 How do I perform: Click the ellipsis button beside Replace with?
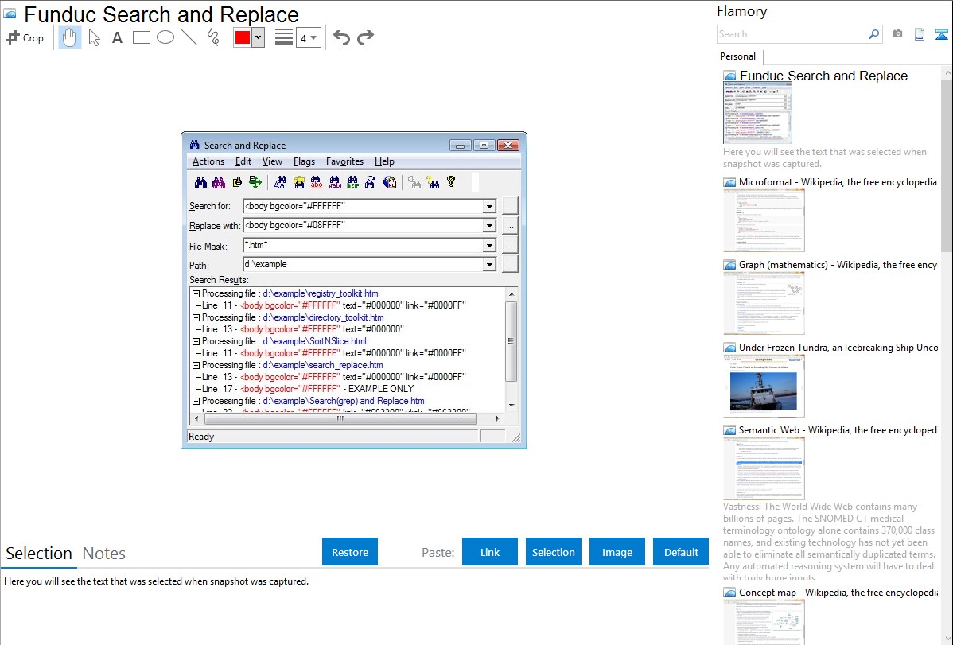point(510,226)
